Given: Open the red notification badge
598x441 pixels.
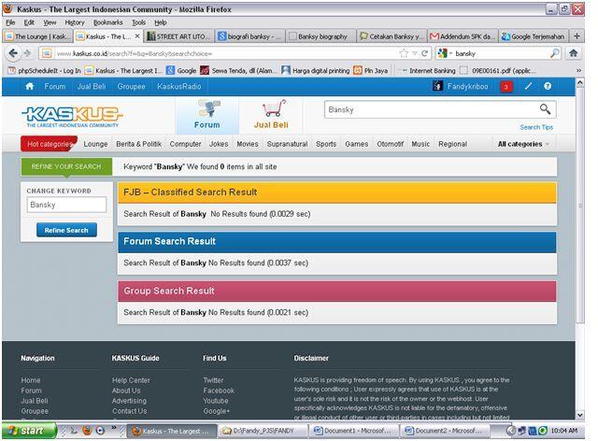Looking at the screenshot, I should click(x=506, y=87).
